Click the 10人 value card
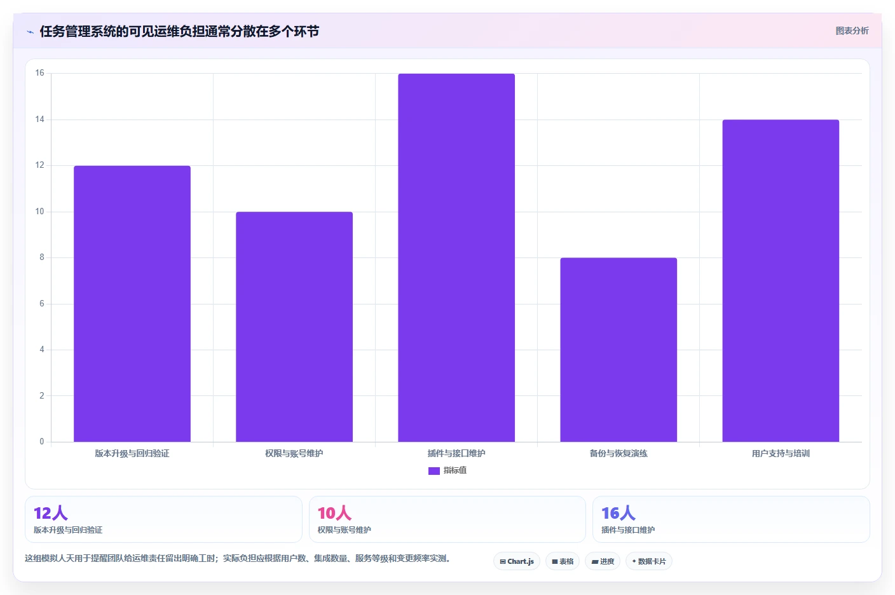 coord(447,519)
